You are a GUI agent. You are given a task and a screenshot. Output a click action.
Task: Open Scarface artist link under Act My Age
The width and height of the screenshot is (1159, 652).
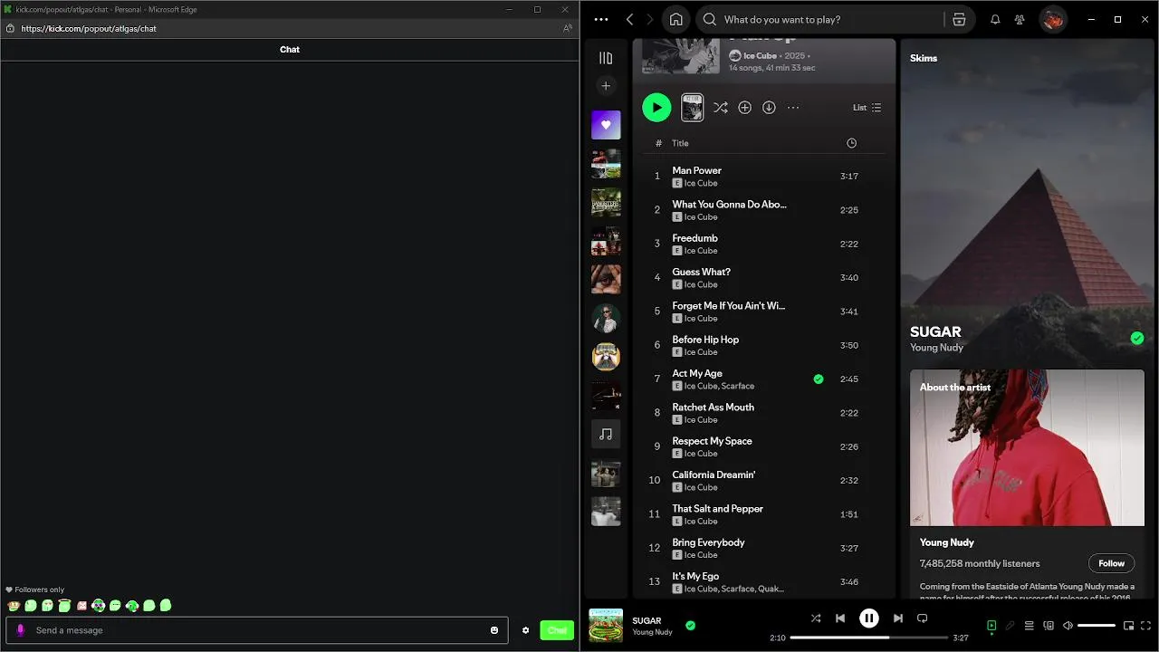point(737,386)
